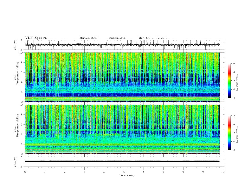The image size is (251, 193).
Task: Click the time axis tick label '3'
Action: point(84,172)
